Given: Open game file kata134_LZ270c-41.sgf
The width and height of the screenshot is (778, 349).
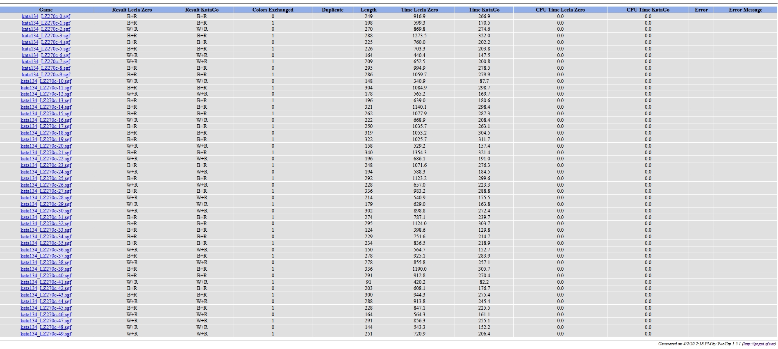Looking at the screenshot, I should [46, 282].
